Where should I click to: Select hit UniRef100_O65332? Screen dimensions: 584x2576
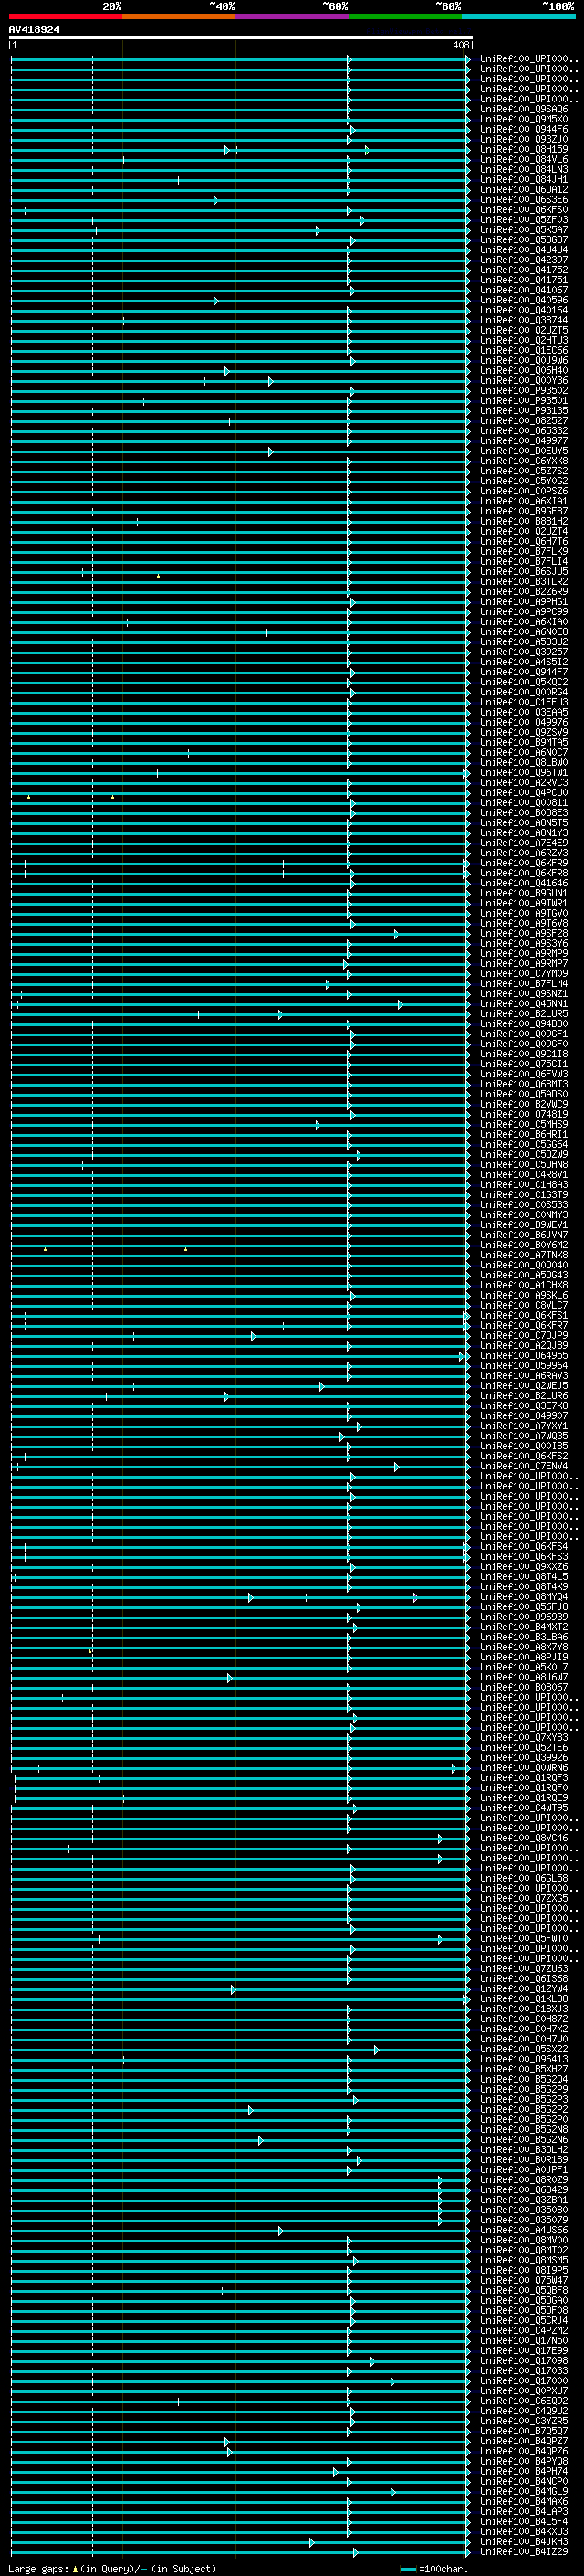[524, 431]
